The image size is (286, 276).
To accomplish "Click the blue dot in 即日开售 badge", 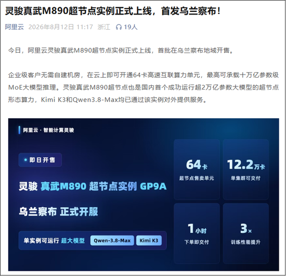I will (25, 160).
